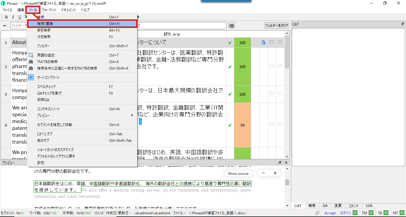Viewport: 406px width, 217px height.
Task: Click the Show source button in preview
Action: click(238, 173)
